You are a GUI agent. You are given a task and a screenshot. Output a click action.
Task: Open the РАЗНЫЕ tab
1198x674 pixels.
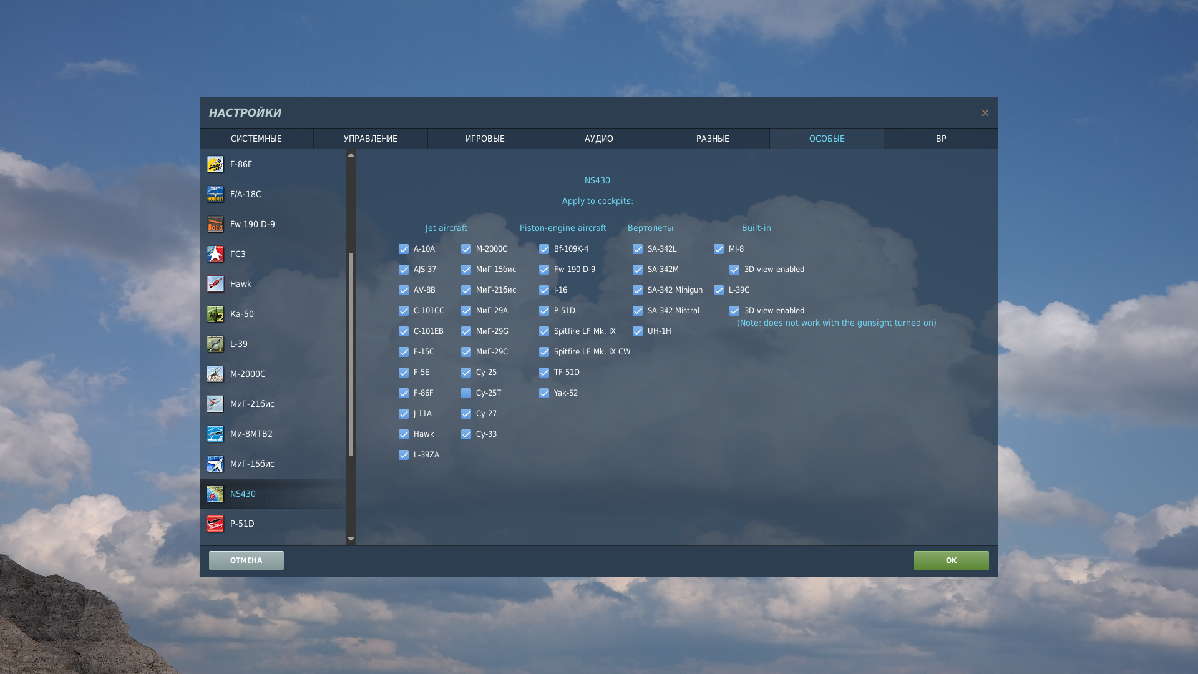coord(713,139)
